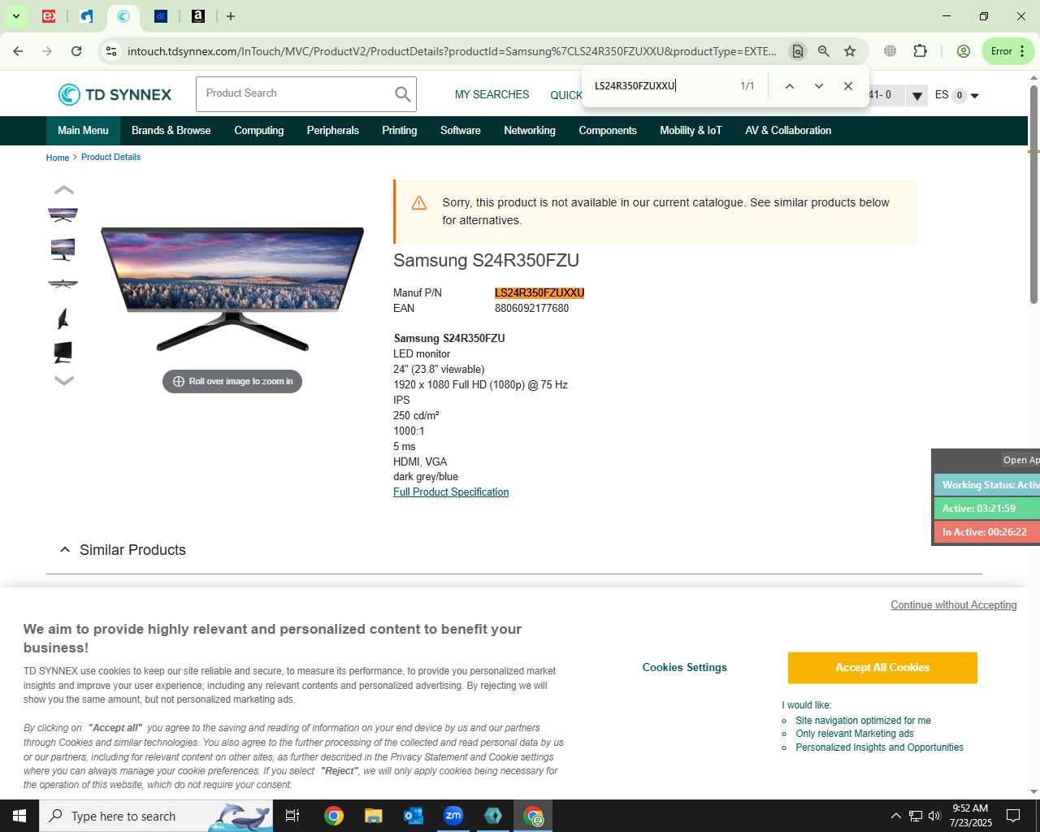Open Brands & Browse menu
The width and height of the screenshot is (1040, 832).
[x=171, y=131]
